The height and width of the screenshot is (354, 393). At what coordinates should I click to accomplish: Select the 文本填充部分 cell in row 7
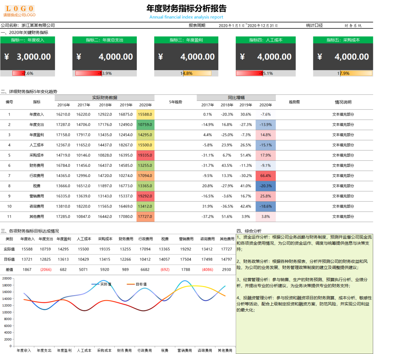tap(343, 176)
